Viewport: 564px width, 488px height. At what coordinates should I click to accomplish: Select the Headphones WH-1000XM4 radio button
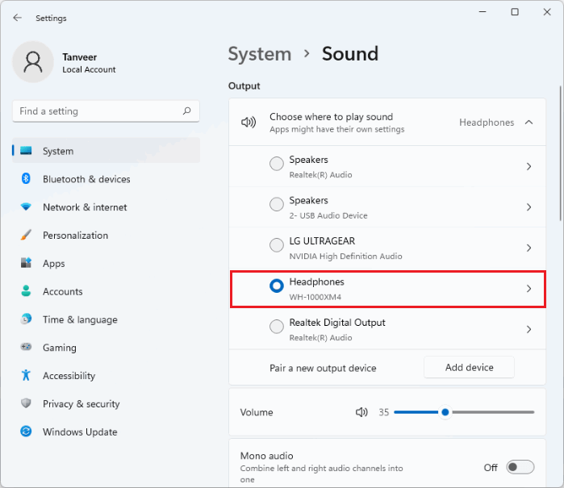277,286
